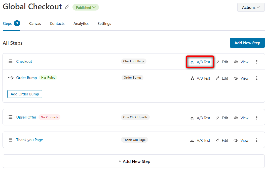Open the Order Bump step link

[26, 78]
